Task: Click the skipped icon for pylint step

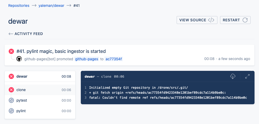Action: coord(11,111)
